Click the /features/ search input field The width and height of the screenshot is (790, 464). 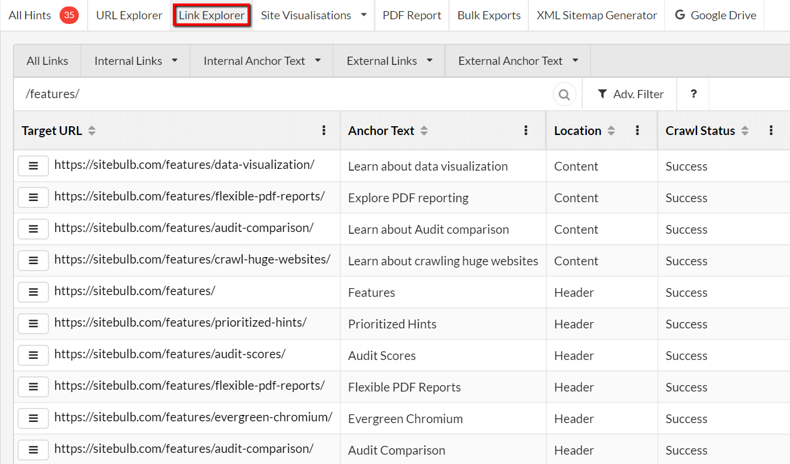(x=283, y=94)
